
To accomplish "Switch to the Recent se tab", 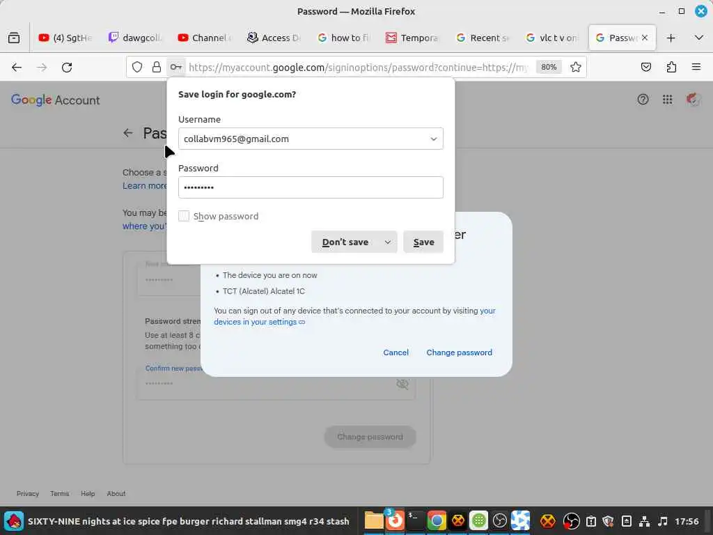I will pos(483,38).
